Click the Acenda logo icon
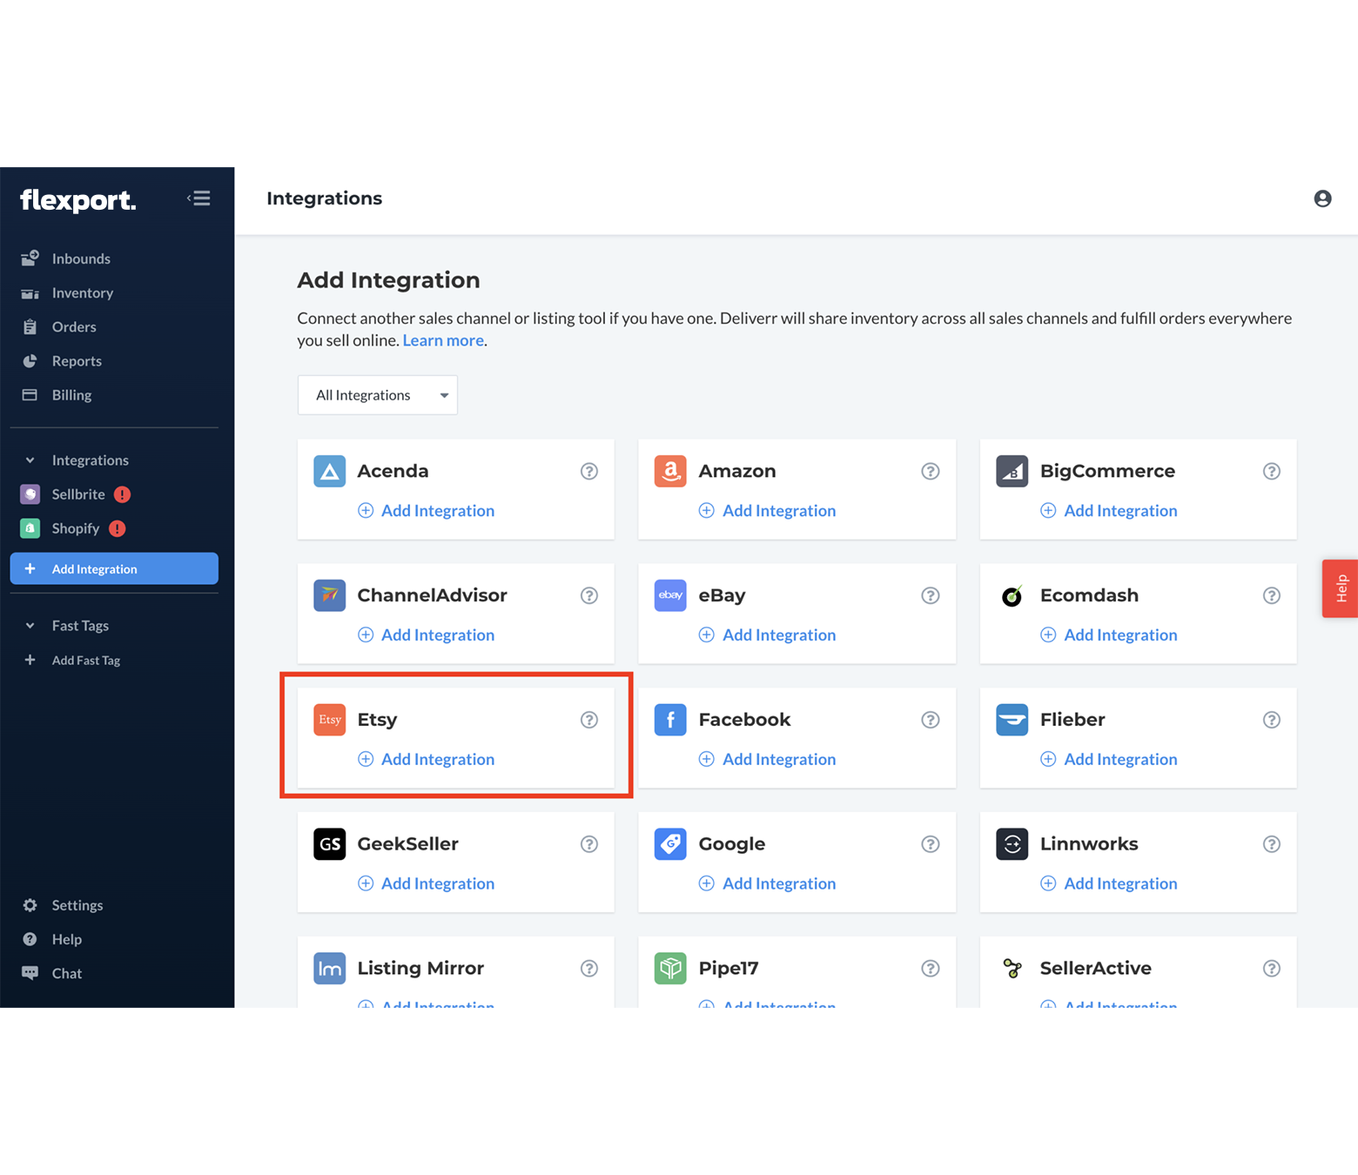Viewport: 1358px width, 1175px height. tap(330, 471)
